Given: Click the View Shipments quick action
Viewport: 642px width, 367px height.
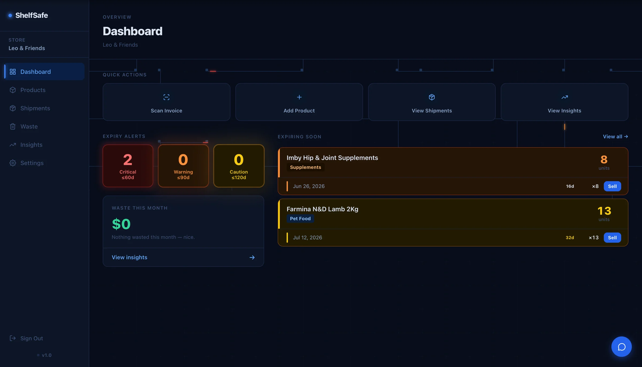Looking at the screenshot, I should point(432,102).
